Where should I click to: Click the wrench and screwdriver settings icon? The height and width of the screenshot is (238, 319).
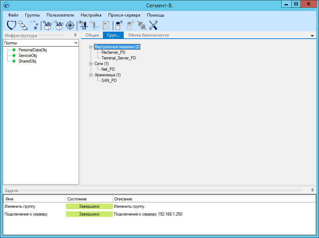tap(153, 25)
